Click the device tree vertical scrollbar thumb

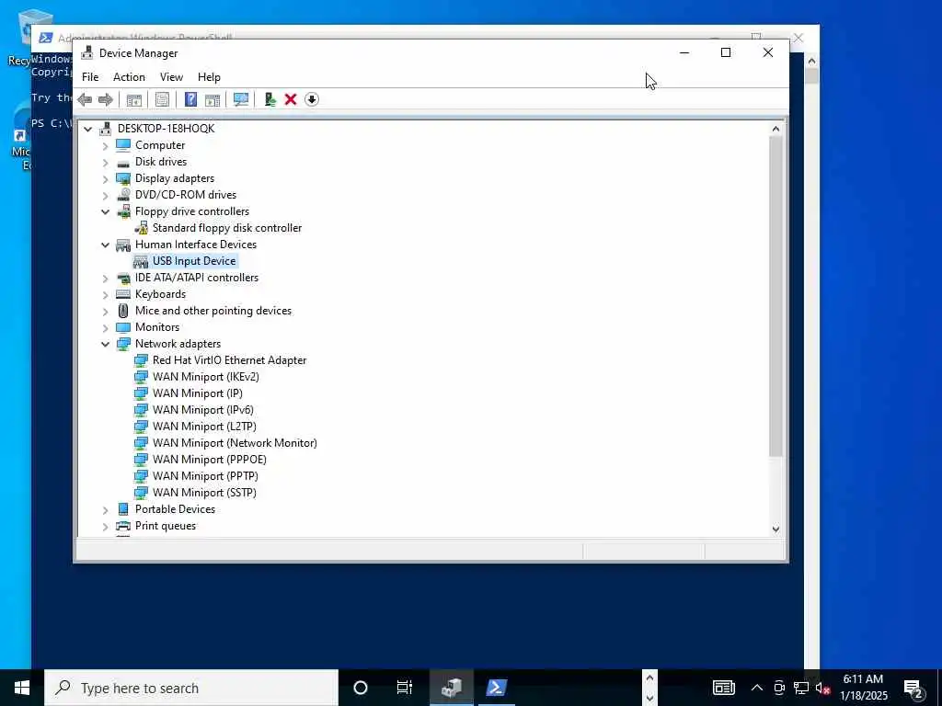775,296
